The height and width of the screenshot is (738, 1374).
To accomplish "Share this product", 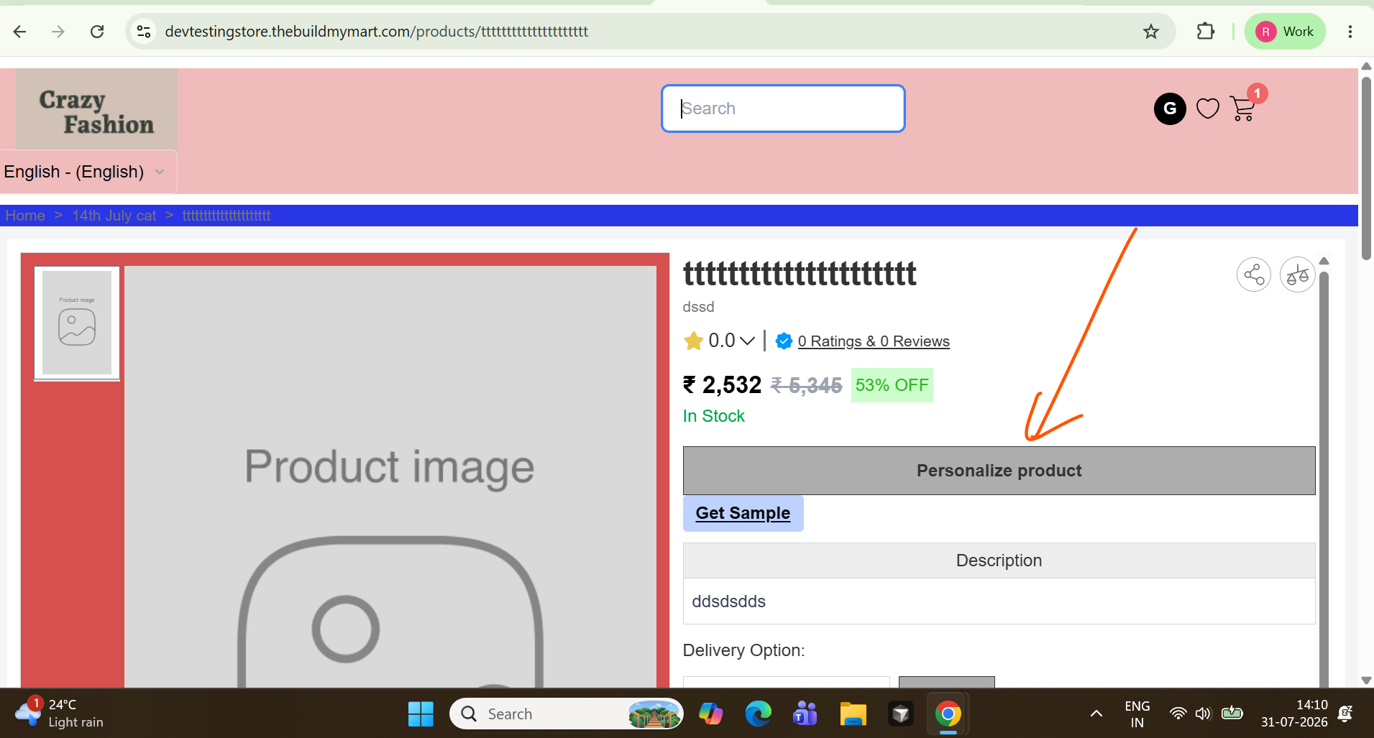I will [1254, 275].
